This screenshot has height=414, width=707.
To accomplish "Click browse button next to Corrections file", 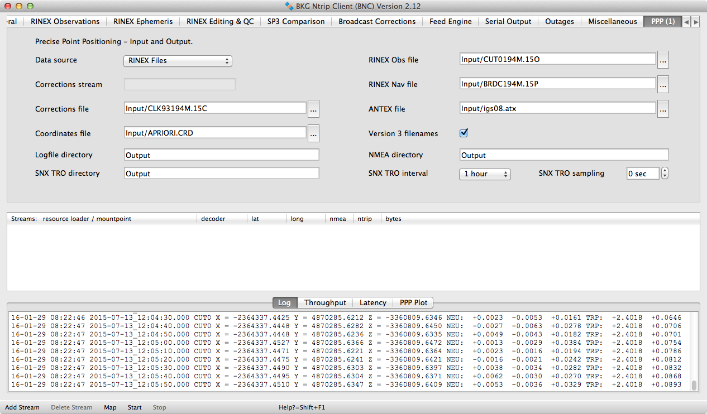I will (x=313, y=109).
